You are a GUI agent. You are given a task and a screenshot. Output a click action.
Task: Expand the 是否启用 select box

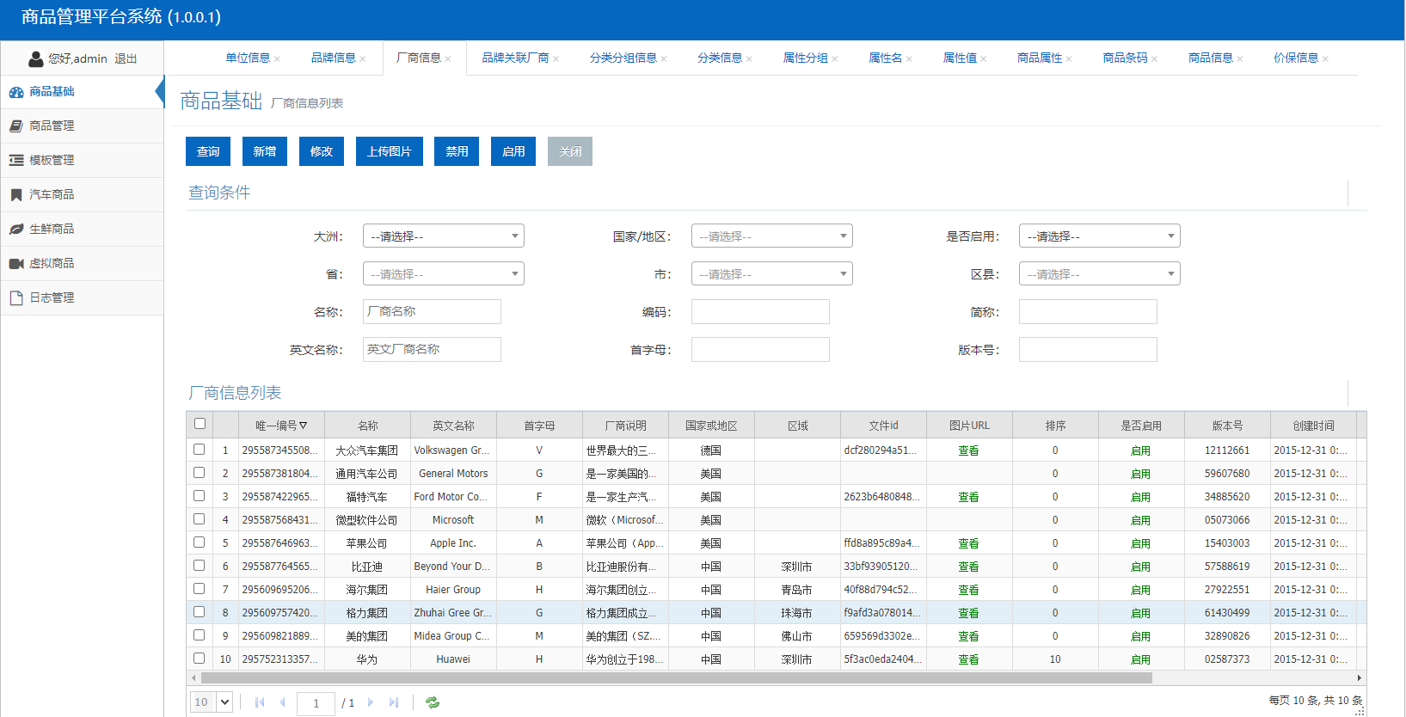(1099, 236)
